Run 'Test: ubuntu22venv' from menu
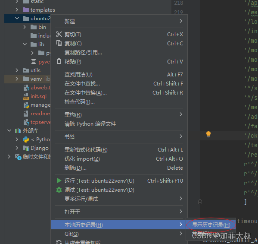The height and width of the screenshot is (244, 258). coord(119,181)
